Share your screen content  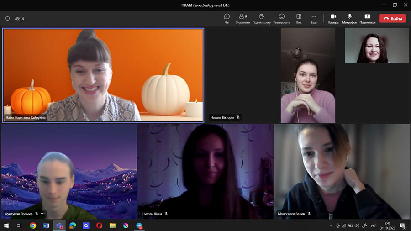pyautogui.click(x=368, y=19)
